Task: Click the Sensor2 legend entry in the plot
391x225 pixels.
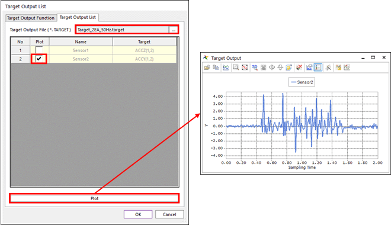Action: (x=302, y=82)
